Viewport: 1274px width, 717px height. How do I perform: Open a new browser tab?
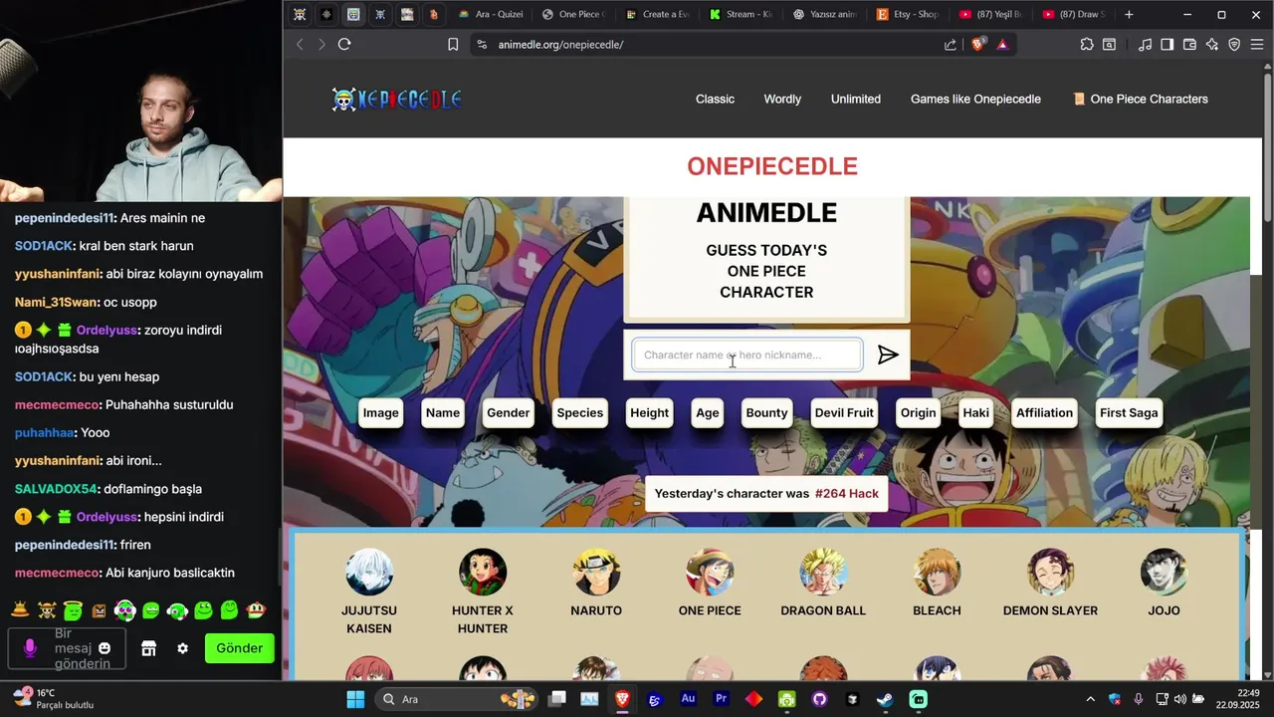point(1129,15)
